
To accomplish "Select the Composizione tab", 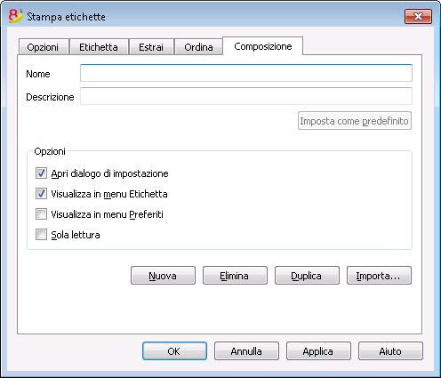I will (263, 46).
